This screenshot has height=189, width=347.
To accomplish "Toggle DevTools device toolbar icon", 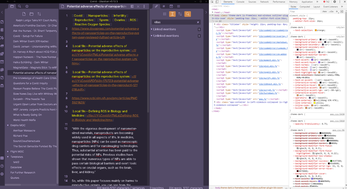I will pyautogui.click(x=217, y=2).
